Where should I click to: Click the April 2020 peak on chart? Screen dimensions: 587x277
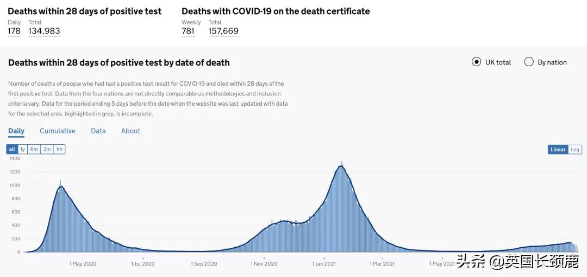coord(60,188)
